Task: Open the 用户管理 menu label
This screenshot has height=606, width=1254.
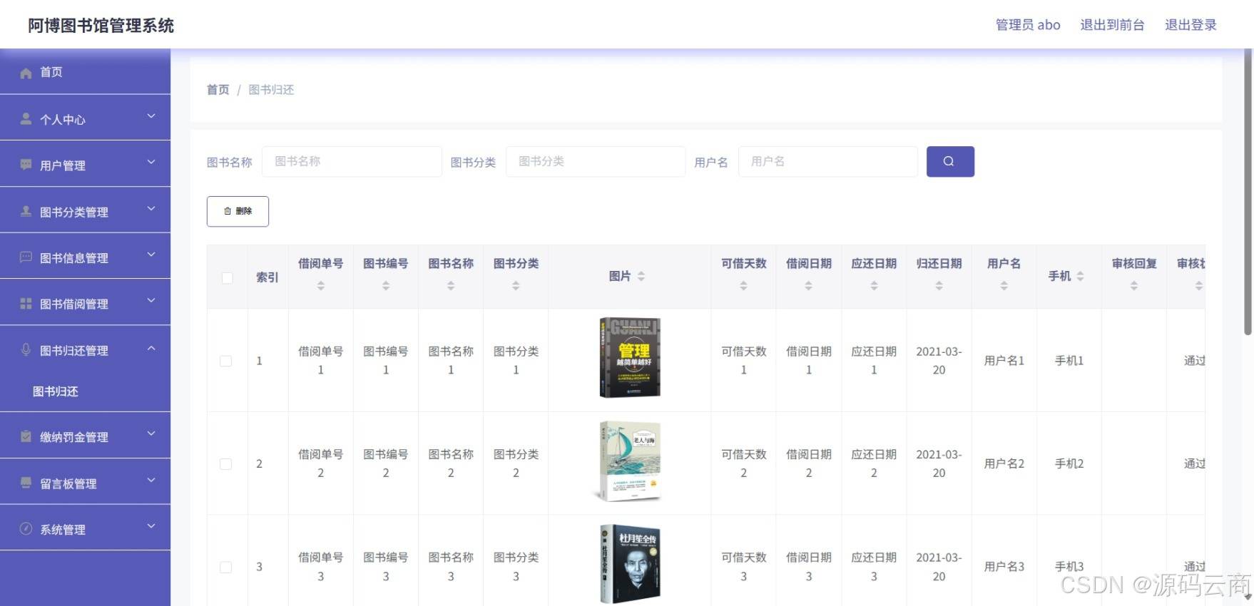Action: [63, 165]
